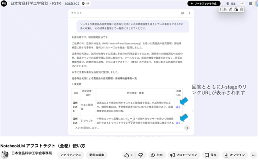Click the プロモーション button
This screenshot has width=259, height=160.
184,155
